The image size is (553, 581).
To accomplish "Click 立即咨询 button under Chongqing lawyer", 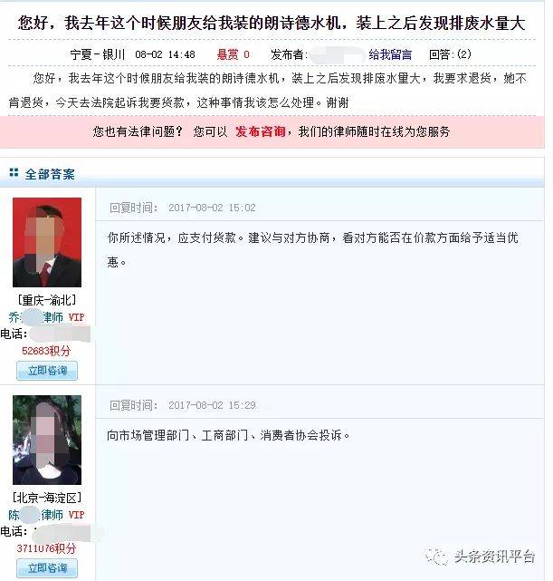I will (x=47, y=371).
